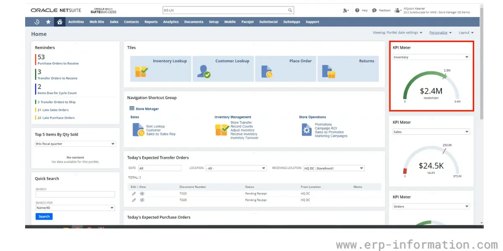The height and width of the screenshot is (251, 503).
Task: Open the Receiving Location HQ DC dropdown
Action: click(334, 168)
